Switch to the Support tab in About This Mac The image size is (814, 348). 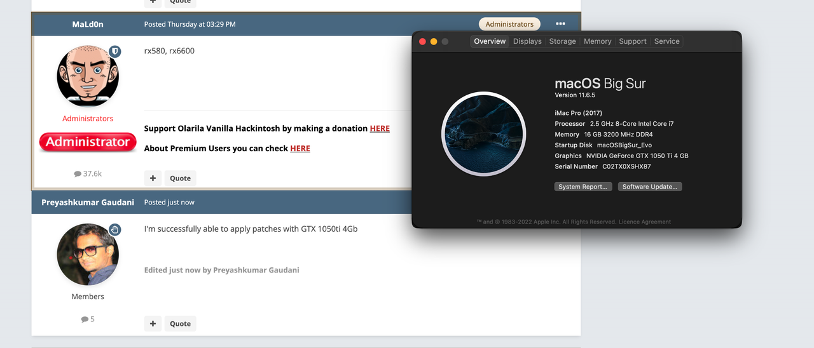[x=633, y=41]
